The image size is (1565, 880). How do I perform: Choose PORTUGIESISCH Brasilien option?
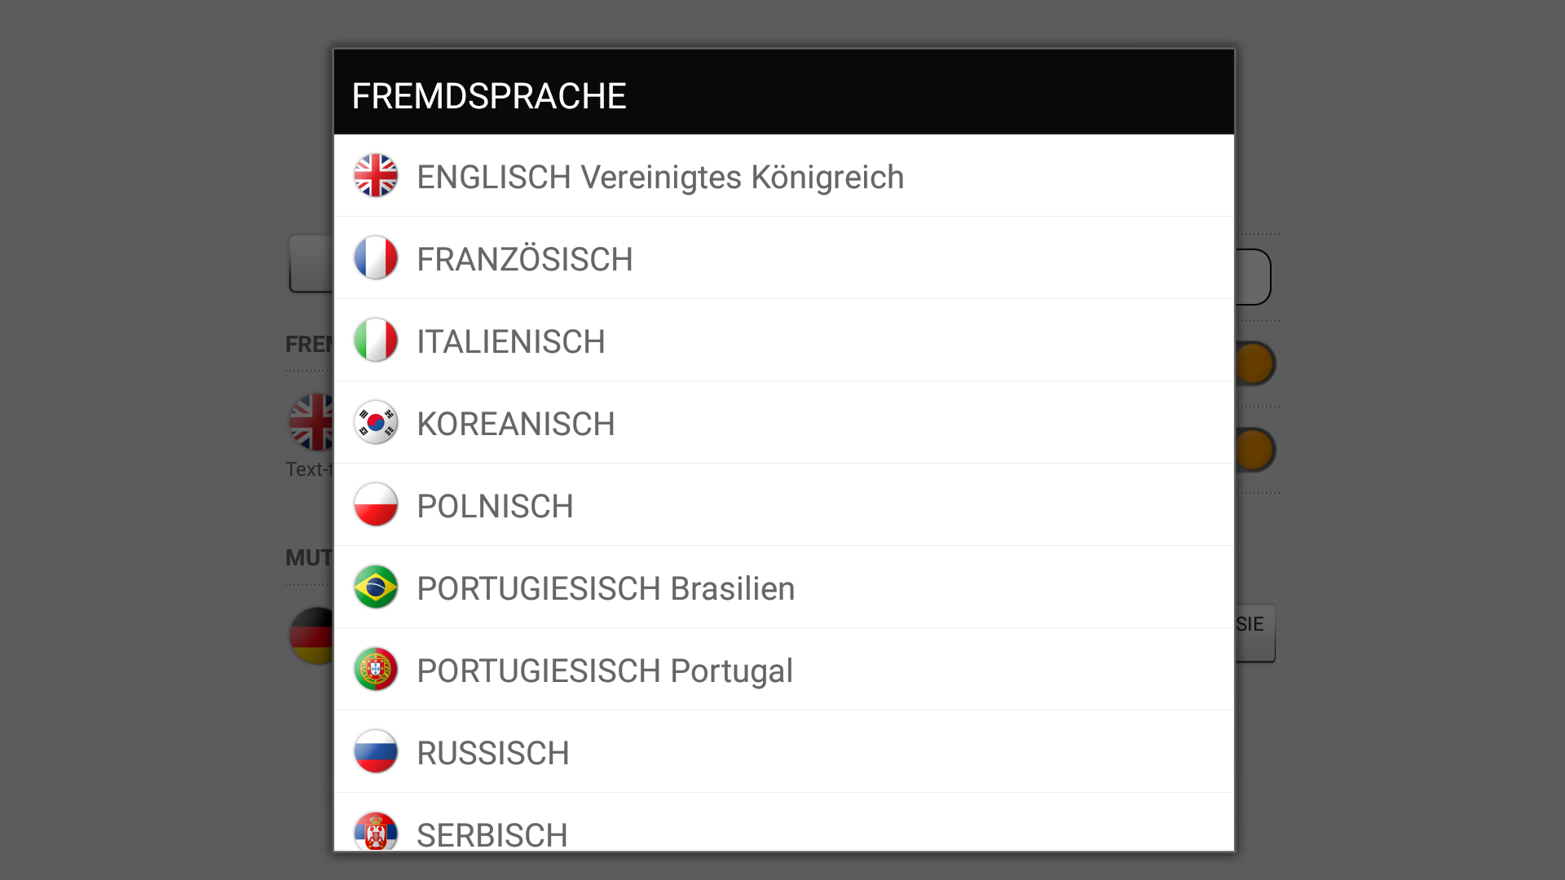[x=606, y=588]
